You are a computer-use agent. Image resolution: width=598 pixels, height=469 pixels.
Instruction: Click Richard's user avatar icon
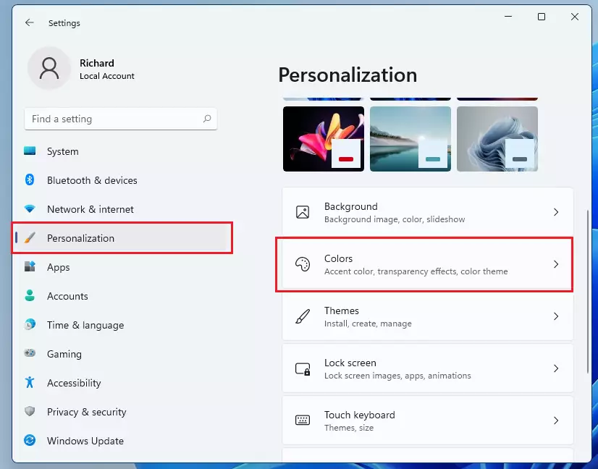(x=49, y=68)
